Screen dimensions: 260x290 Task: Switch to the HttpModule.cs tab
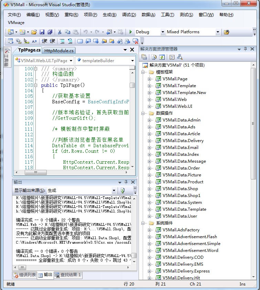(59, 51)
